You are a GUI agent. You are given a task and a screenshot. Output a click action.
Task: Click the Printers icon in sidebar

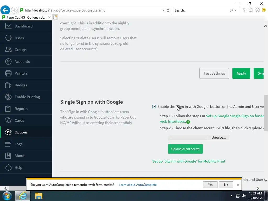pyautogui.click(x=8, y=73)
